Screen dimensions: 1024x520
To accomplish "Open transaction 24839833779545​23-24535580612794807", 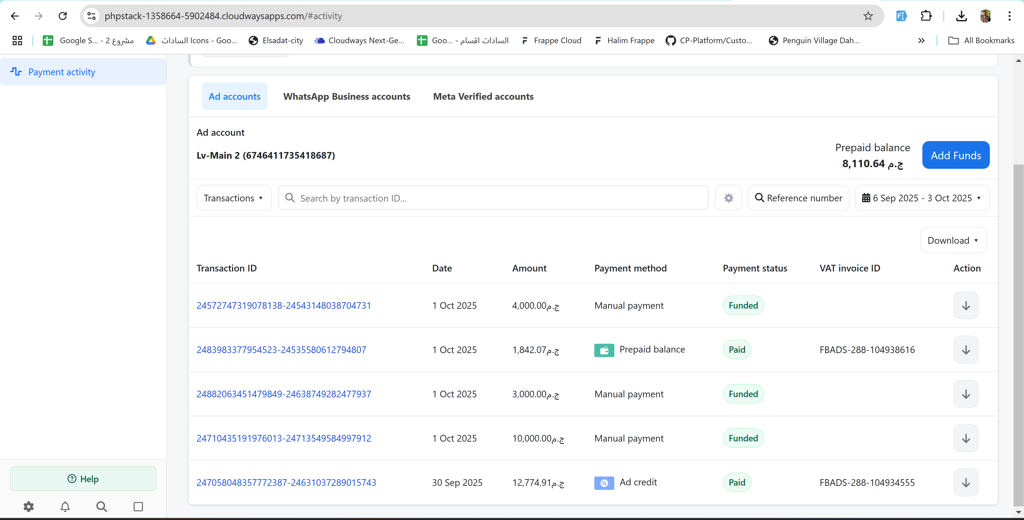I will [x=281, y=350].
